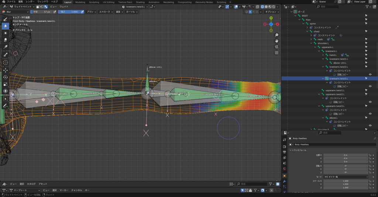The height and width of the screenshot is (197, 378).
Task: Open the Tool properties tab icon
Action: pos(284,140)
